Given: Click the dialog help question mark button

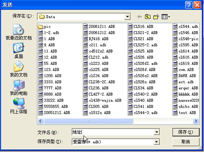Looking at the screenshot, I should click(189, 5).
